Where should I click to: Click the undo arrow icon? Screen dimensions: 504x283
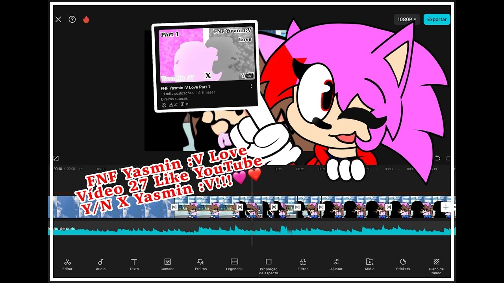(x=437, y=158)
